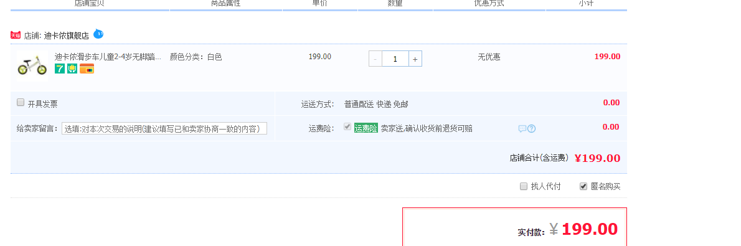Click the insurance fee 0.00 in the 运费险 row
Image resolution: width=741 pixels, height=246 pixels.
click(611, 127)
